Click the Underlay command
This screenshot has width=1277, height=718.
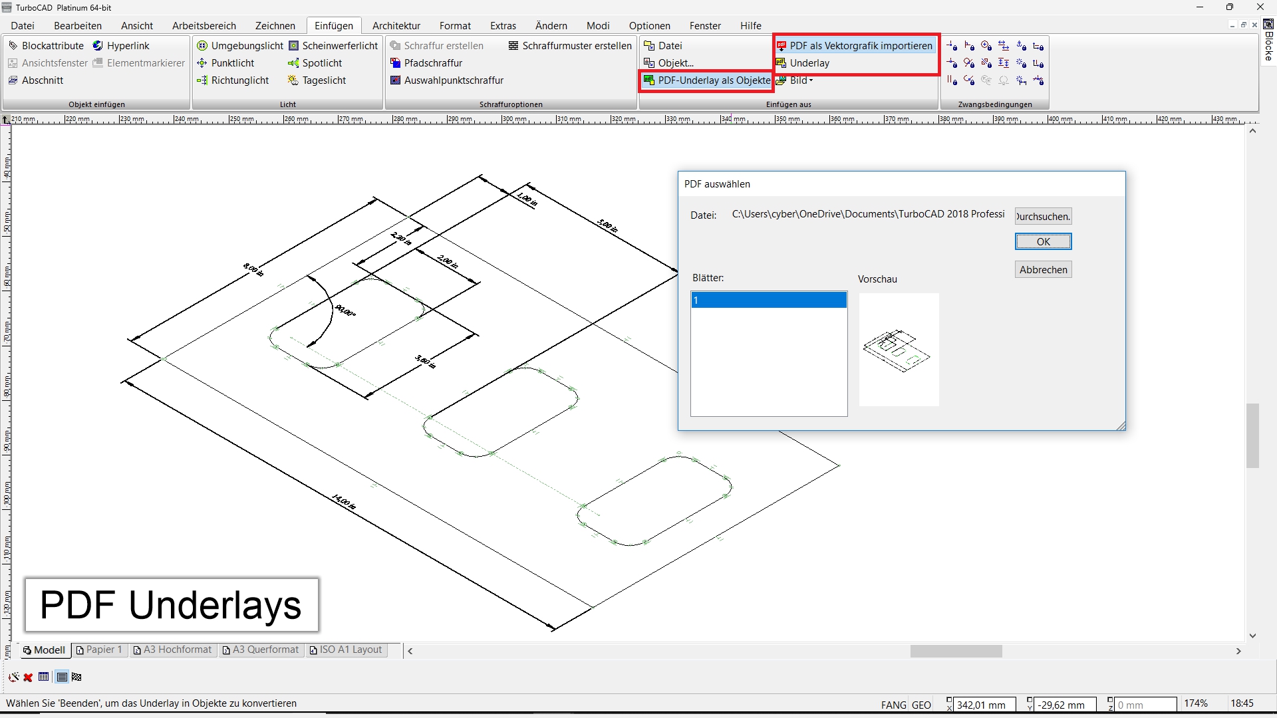pyautogui.click(x=803, y=63)
